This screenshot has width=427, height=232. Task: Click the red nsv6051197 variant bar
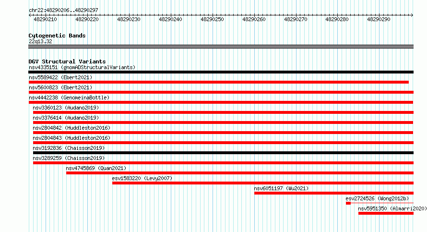pyautogui.click(x=334, y=193)
